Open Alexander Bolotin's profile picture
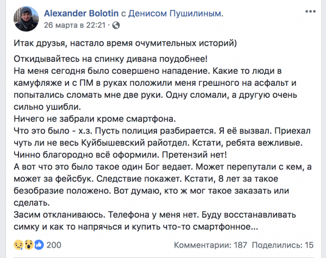Image resolution: width=326 pixels, height=258 pixels. coord(26,19)
